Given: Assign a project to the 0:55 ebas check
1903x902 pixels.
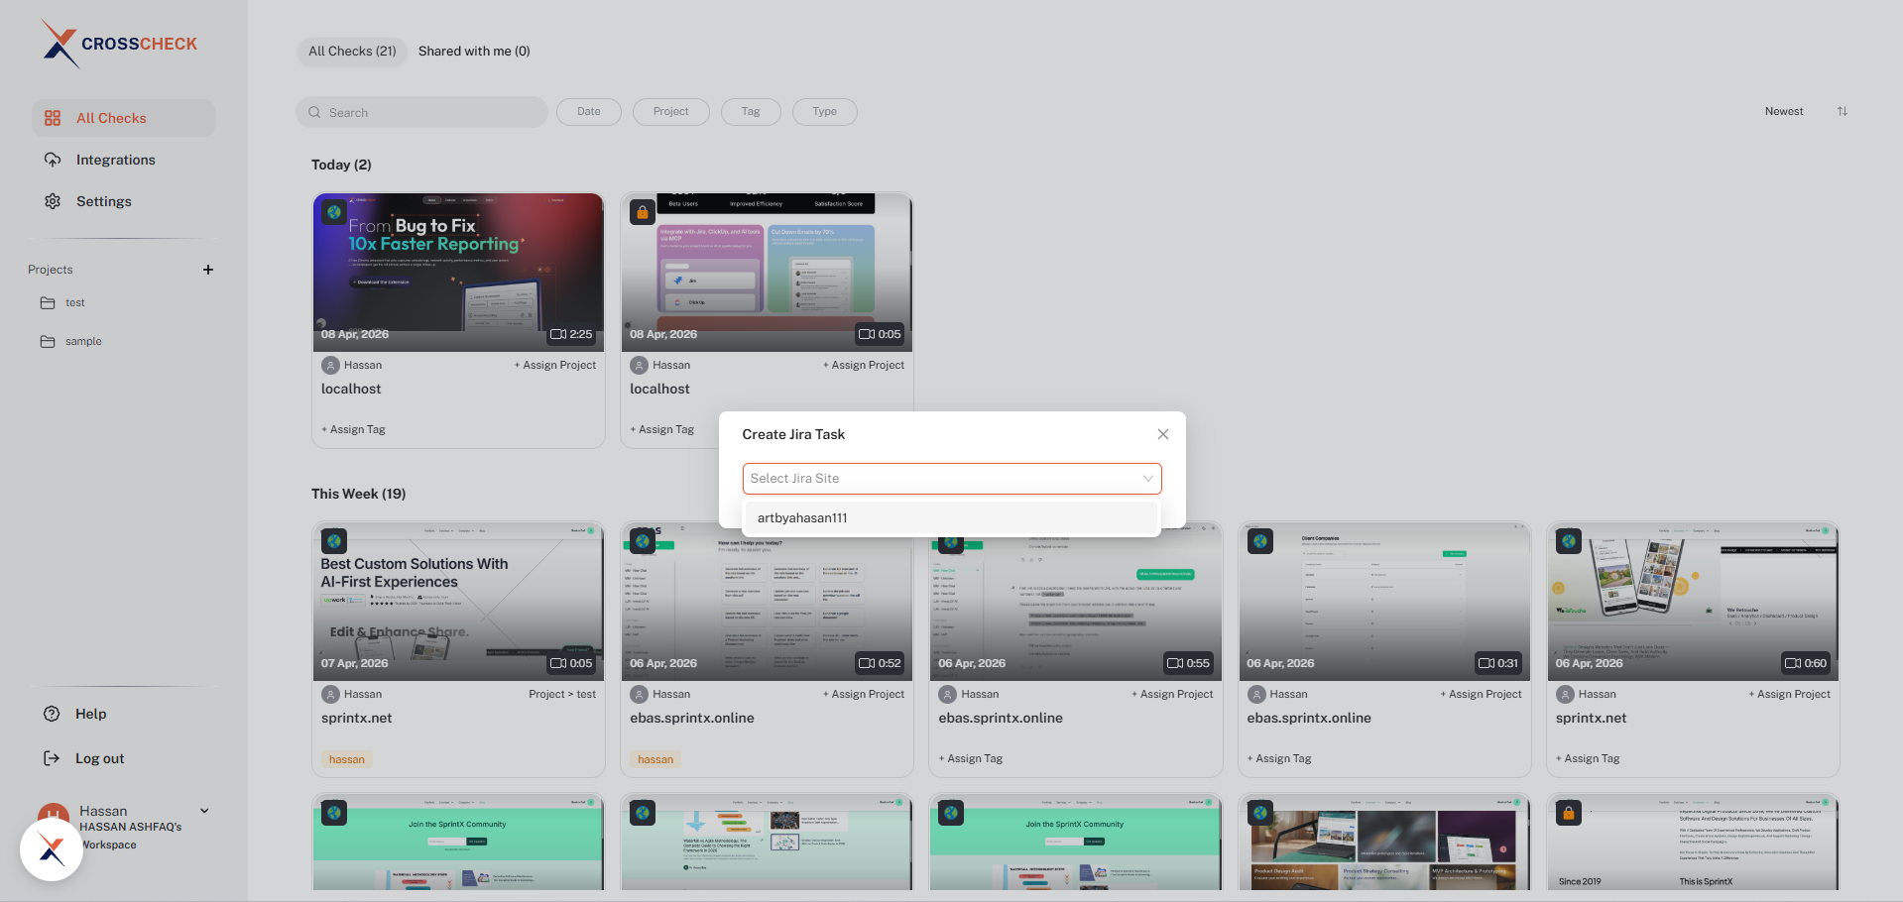Looking at the screenshot, I should coord(1172,694).
